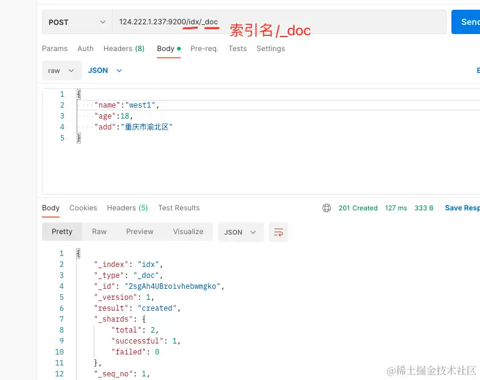Click the "_index": "idx" response line

click(x=128, y=264)
